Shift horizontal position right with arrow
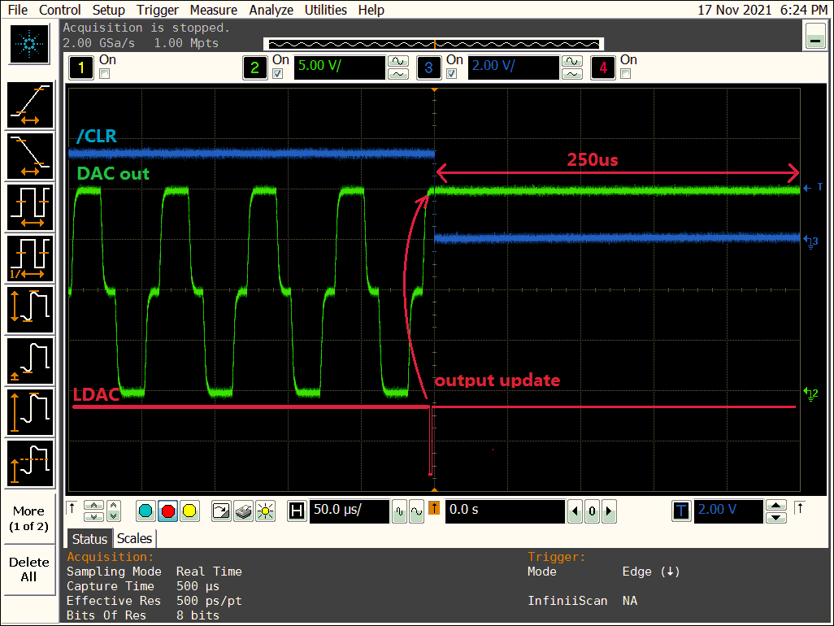This screenshot has width=834, height=626. [610, 511]
